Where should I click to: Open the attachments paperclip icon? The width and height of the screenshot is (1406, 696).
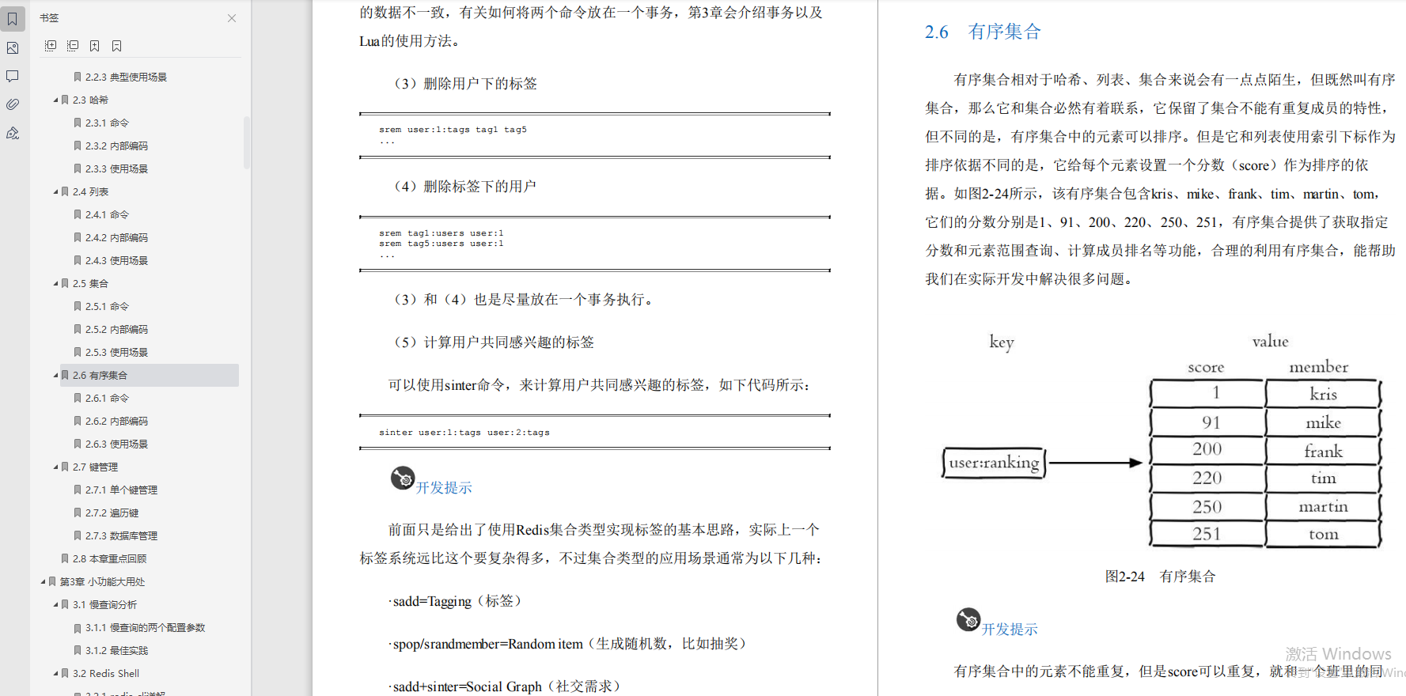pos(13,104)
